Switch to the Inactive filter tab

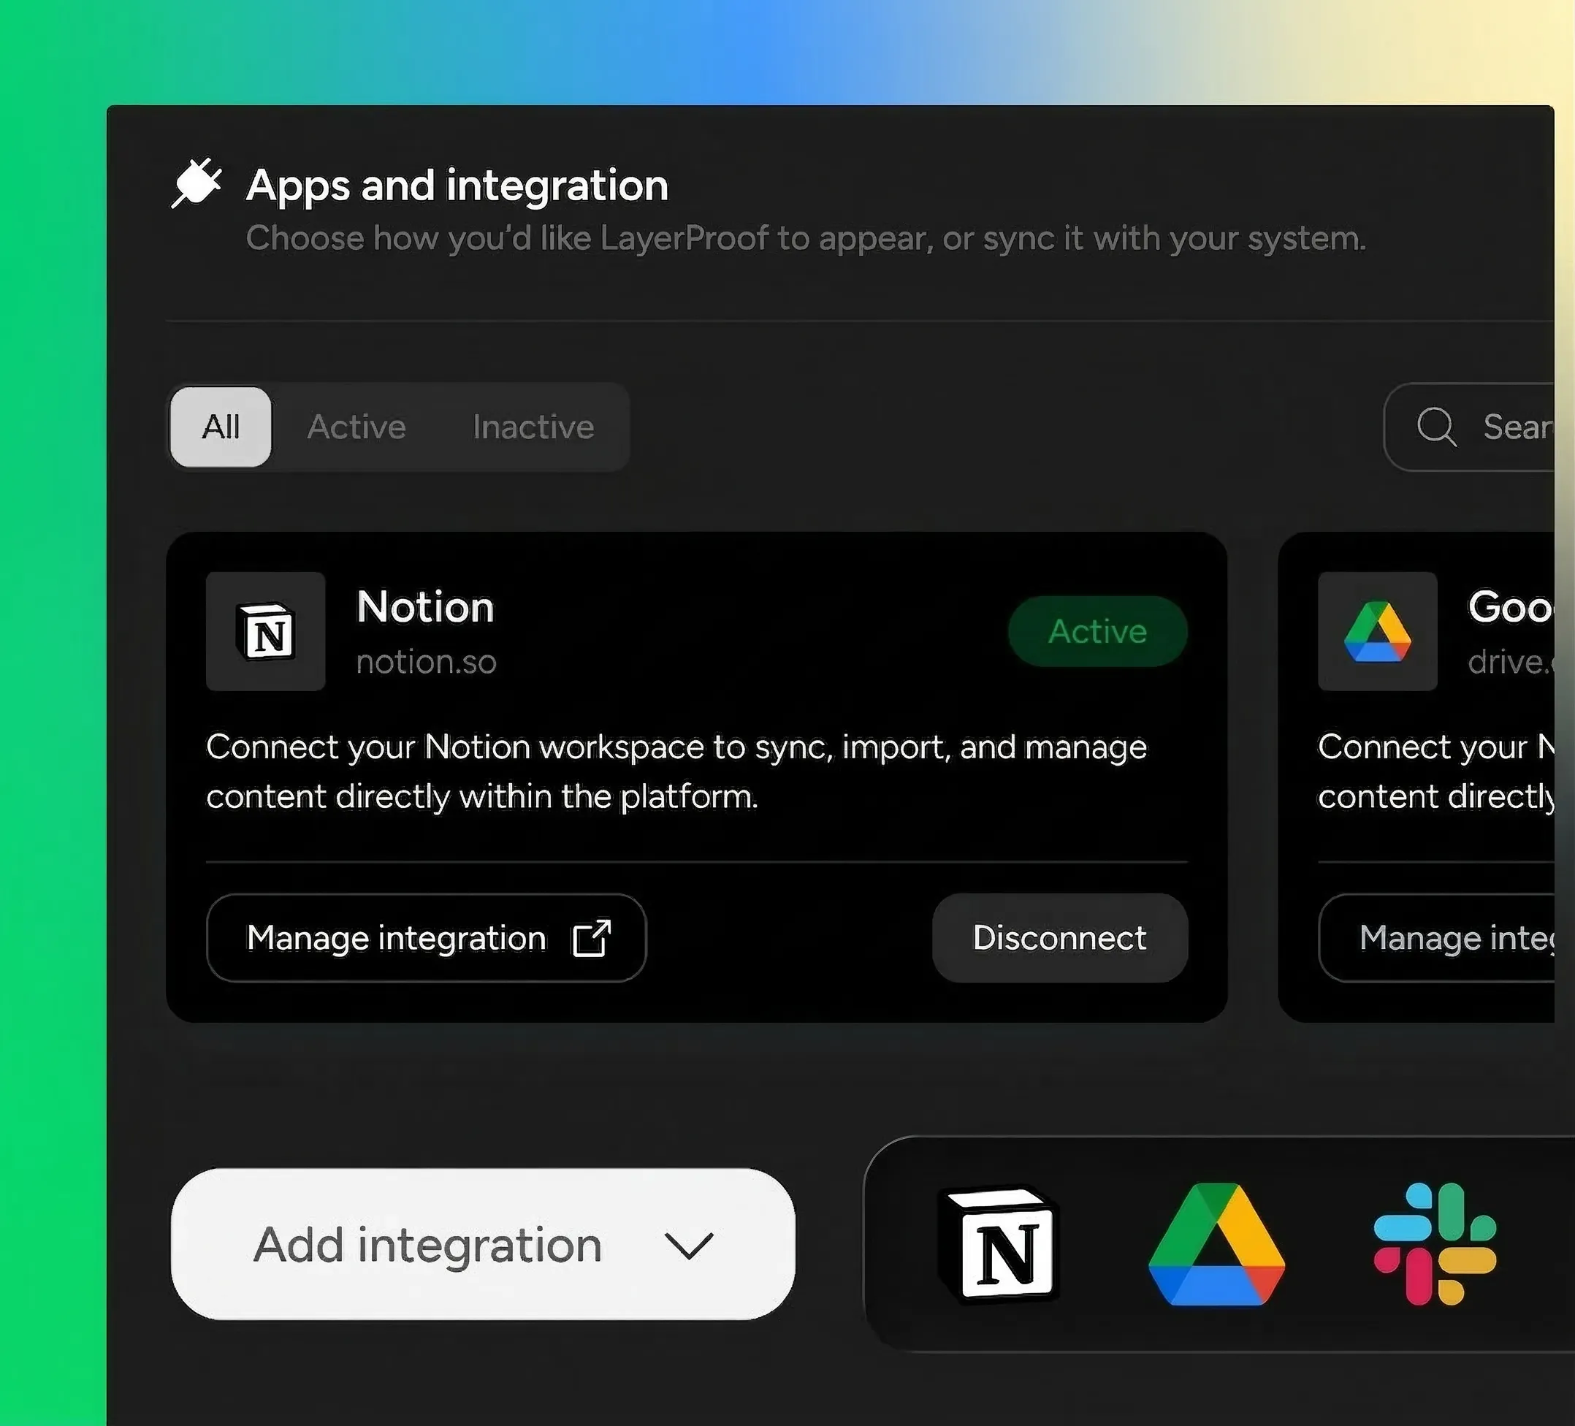[533, 427]
